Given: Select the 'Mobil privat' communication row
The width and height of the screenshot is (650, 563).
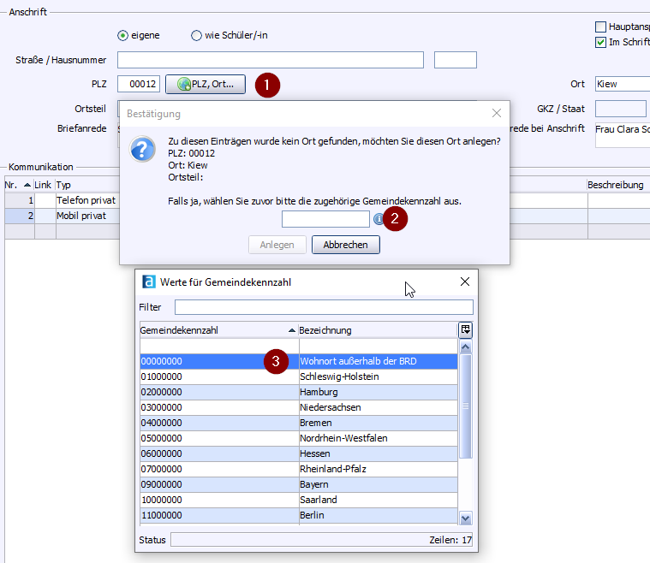Looking at the screenshot, I should coord(85,216).
